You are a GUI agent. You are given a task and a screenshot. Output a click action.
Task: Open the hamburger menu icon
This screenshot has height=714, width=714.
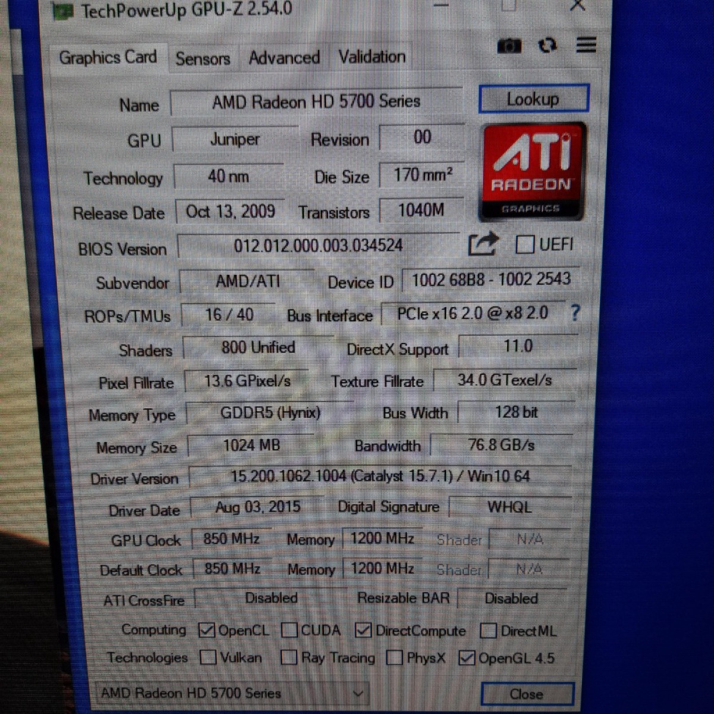pyautogui.click(x=586, y=45)
